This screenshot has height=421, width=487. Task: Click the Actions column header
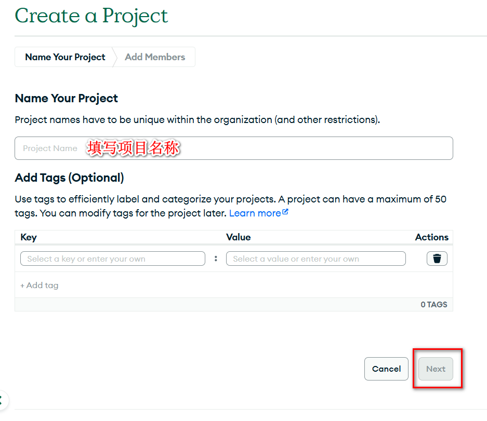(x=431, y=237)
